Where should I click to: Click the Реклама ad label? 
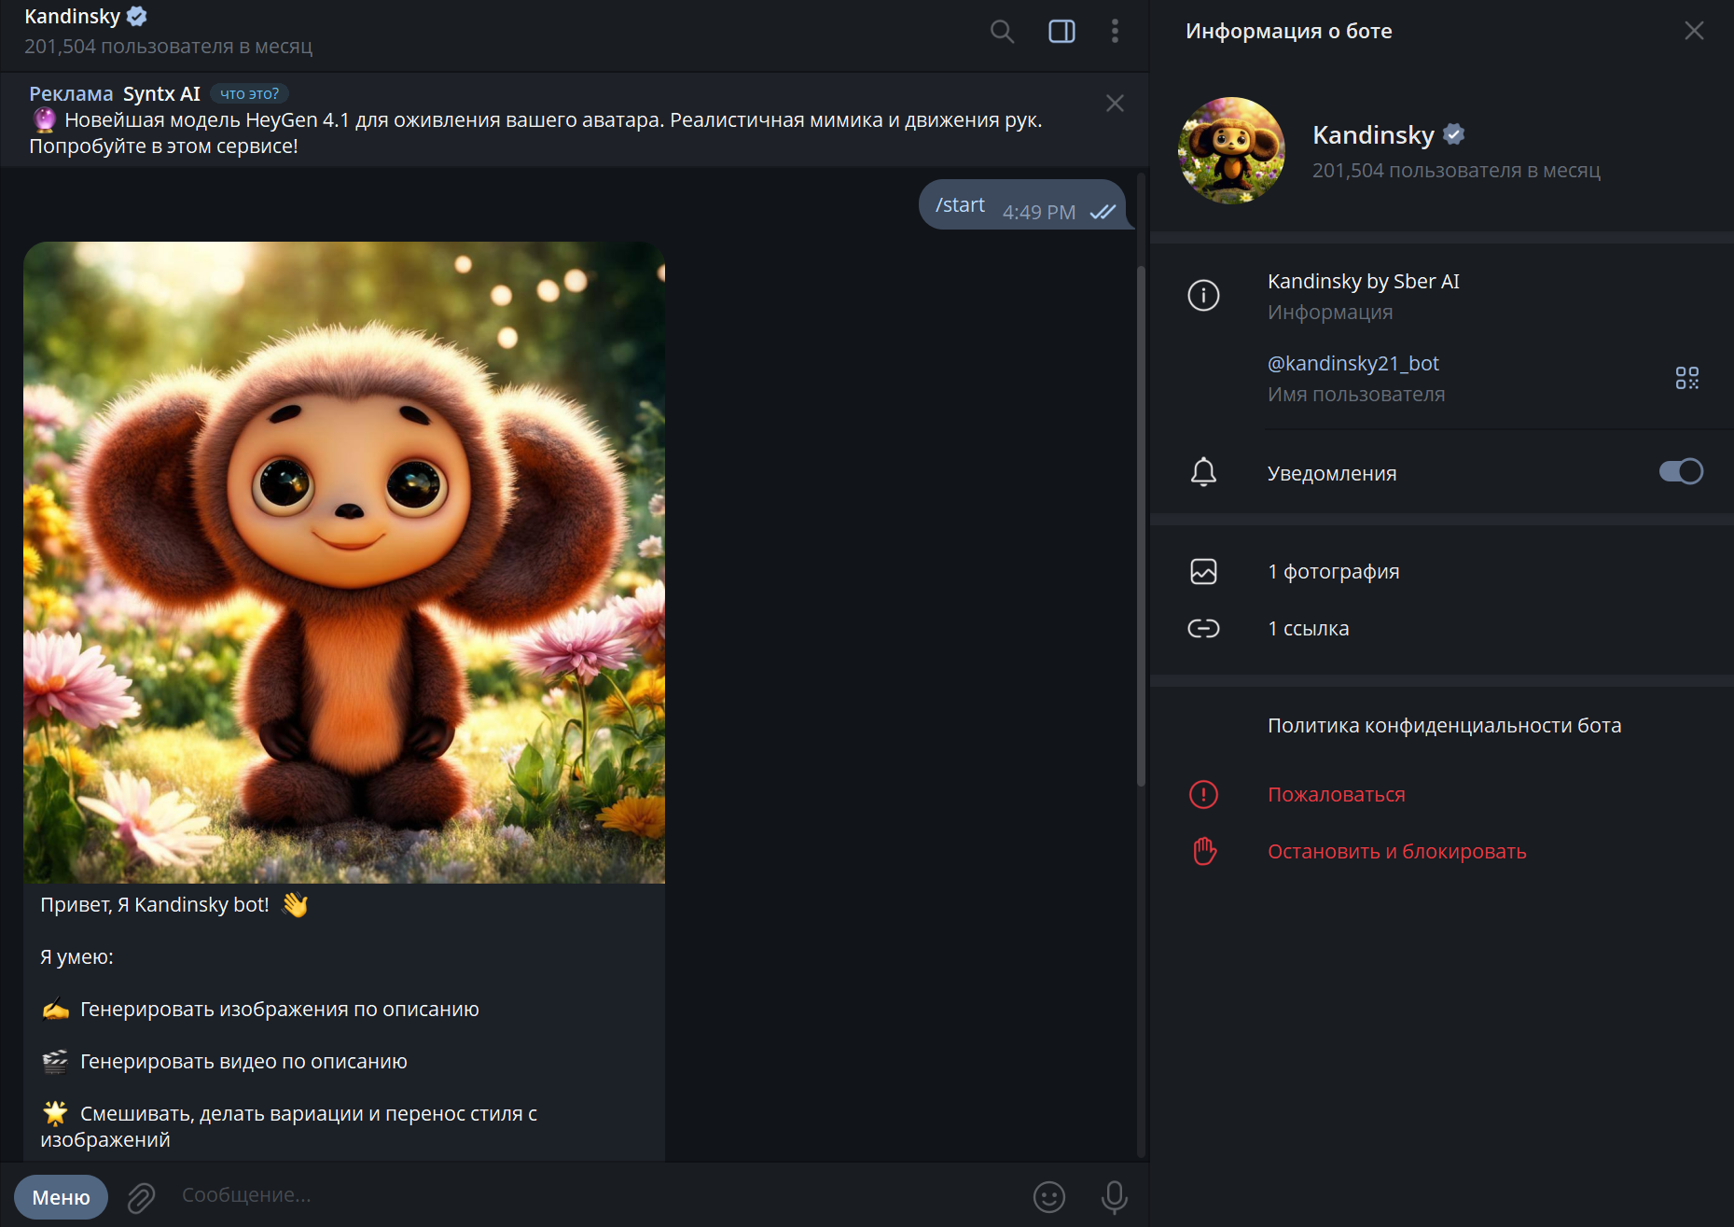click(71, 93)
